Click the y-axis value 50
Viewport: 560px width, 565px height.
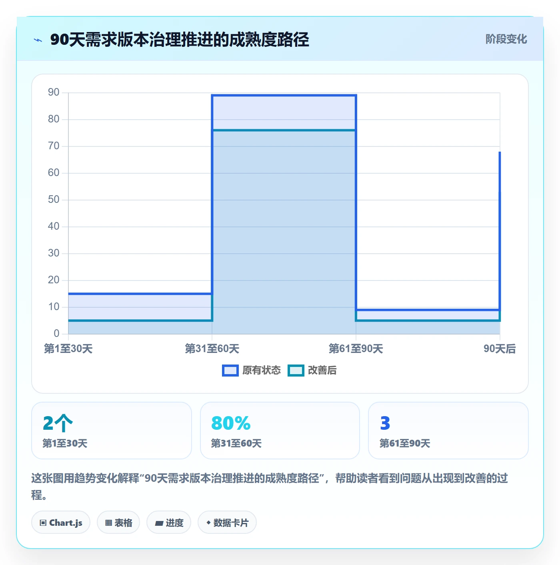(x=54, y=200)
